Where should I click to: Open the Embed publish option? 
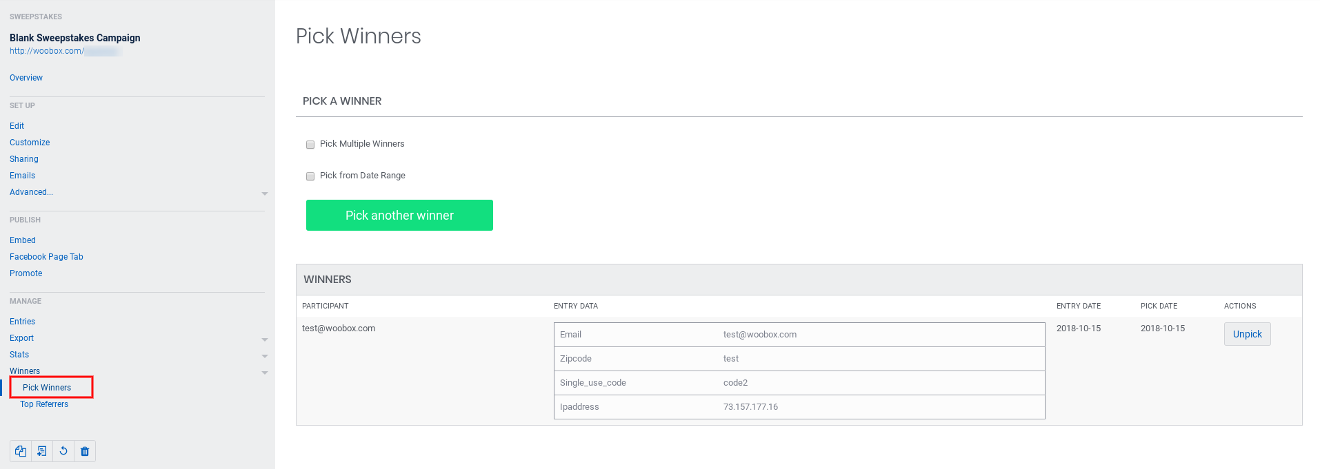[23, 240]
